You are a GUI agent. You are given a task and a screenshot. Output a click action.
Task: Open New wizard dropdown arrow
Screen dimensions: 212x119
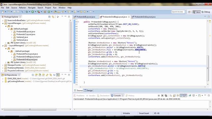(x=5, y=12)
